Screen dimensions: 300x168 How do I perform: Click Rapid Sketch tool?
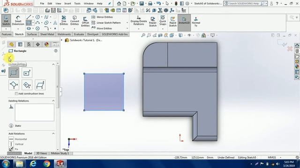(172, 21)
